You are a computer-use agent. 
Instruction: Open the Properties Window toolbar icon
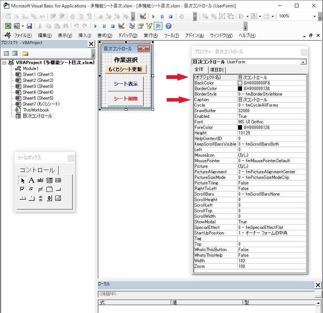tap(141, 26)
